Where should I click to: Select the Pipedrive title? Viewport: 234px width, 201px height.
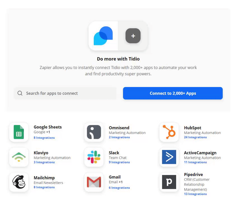(x=193, y=174)
